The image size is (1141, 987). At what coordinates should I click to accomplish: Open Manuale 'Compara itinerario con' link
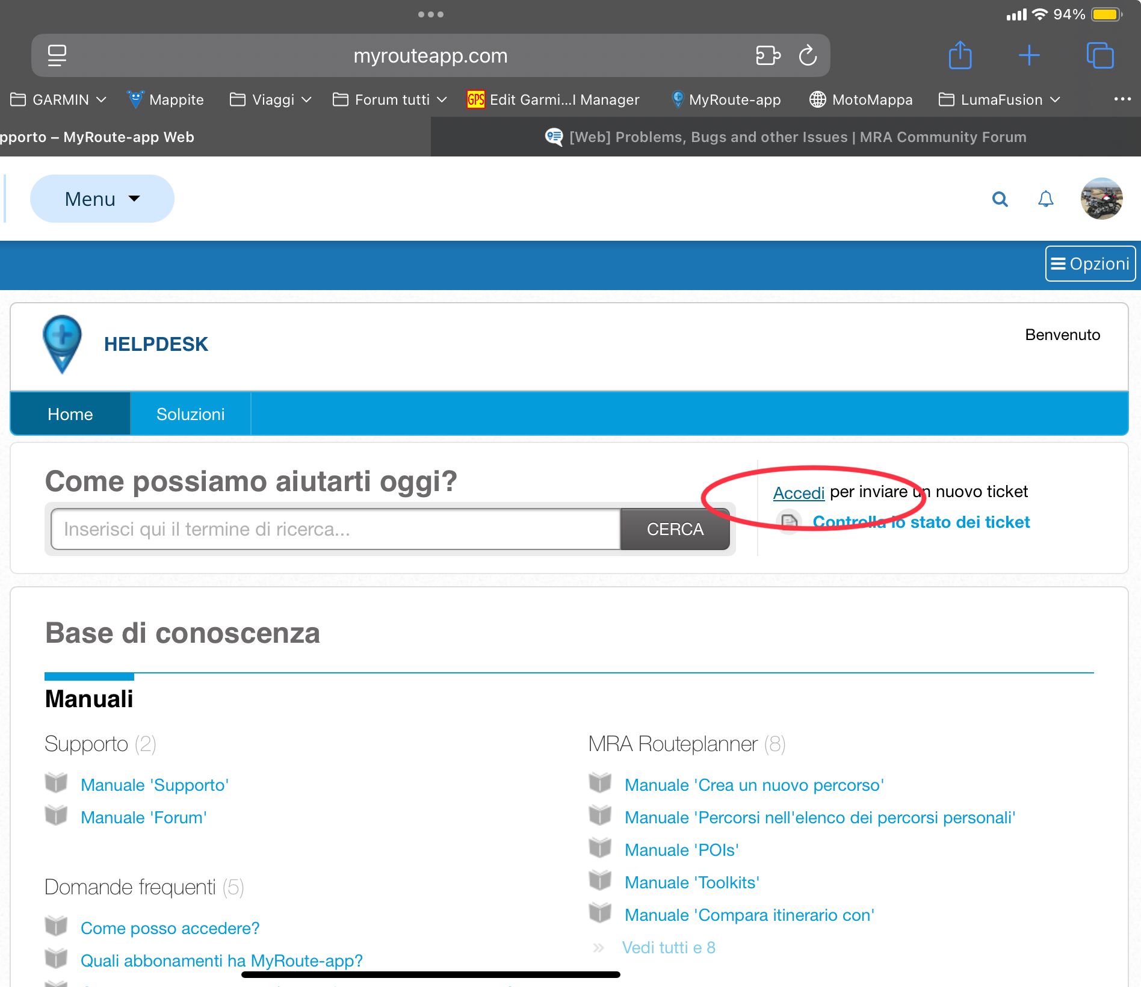(749, 915)
